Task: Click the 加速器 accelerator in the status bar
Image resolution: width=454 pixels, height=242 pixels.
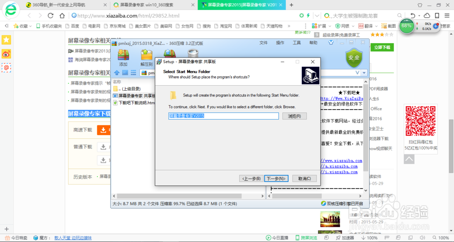Action: pos(345,237)
